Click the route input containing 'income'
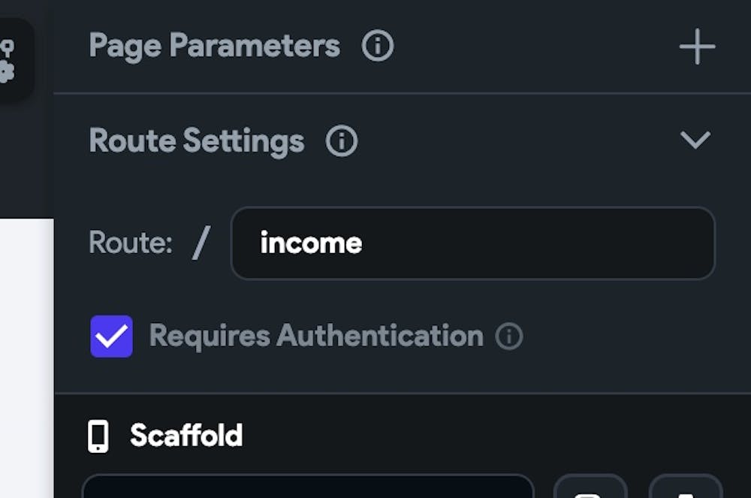Image resolution: width=751 pixels, height=498 pixels. tap(472, 243)
